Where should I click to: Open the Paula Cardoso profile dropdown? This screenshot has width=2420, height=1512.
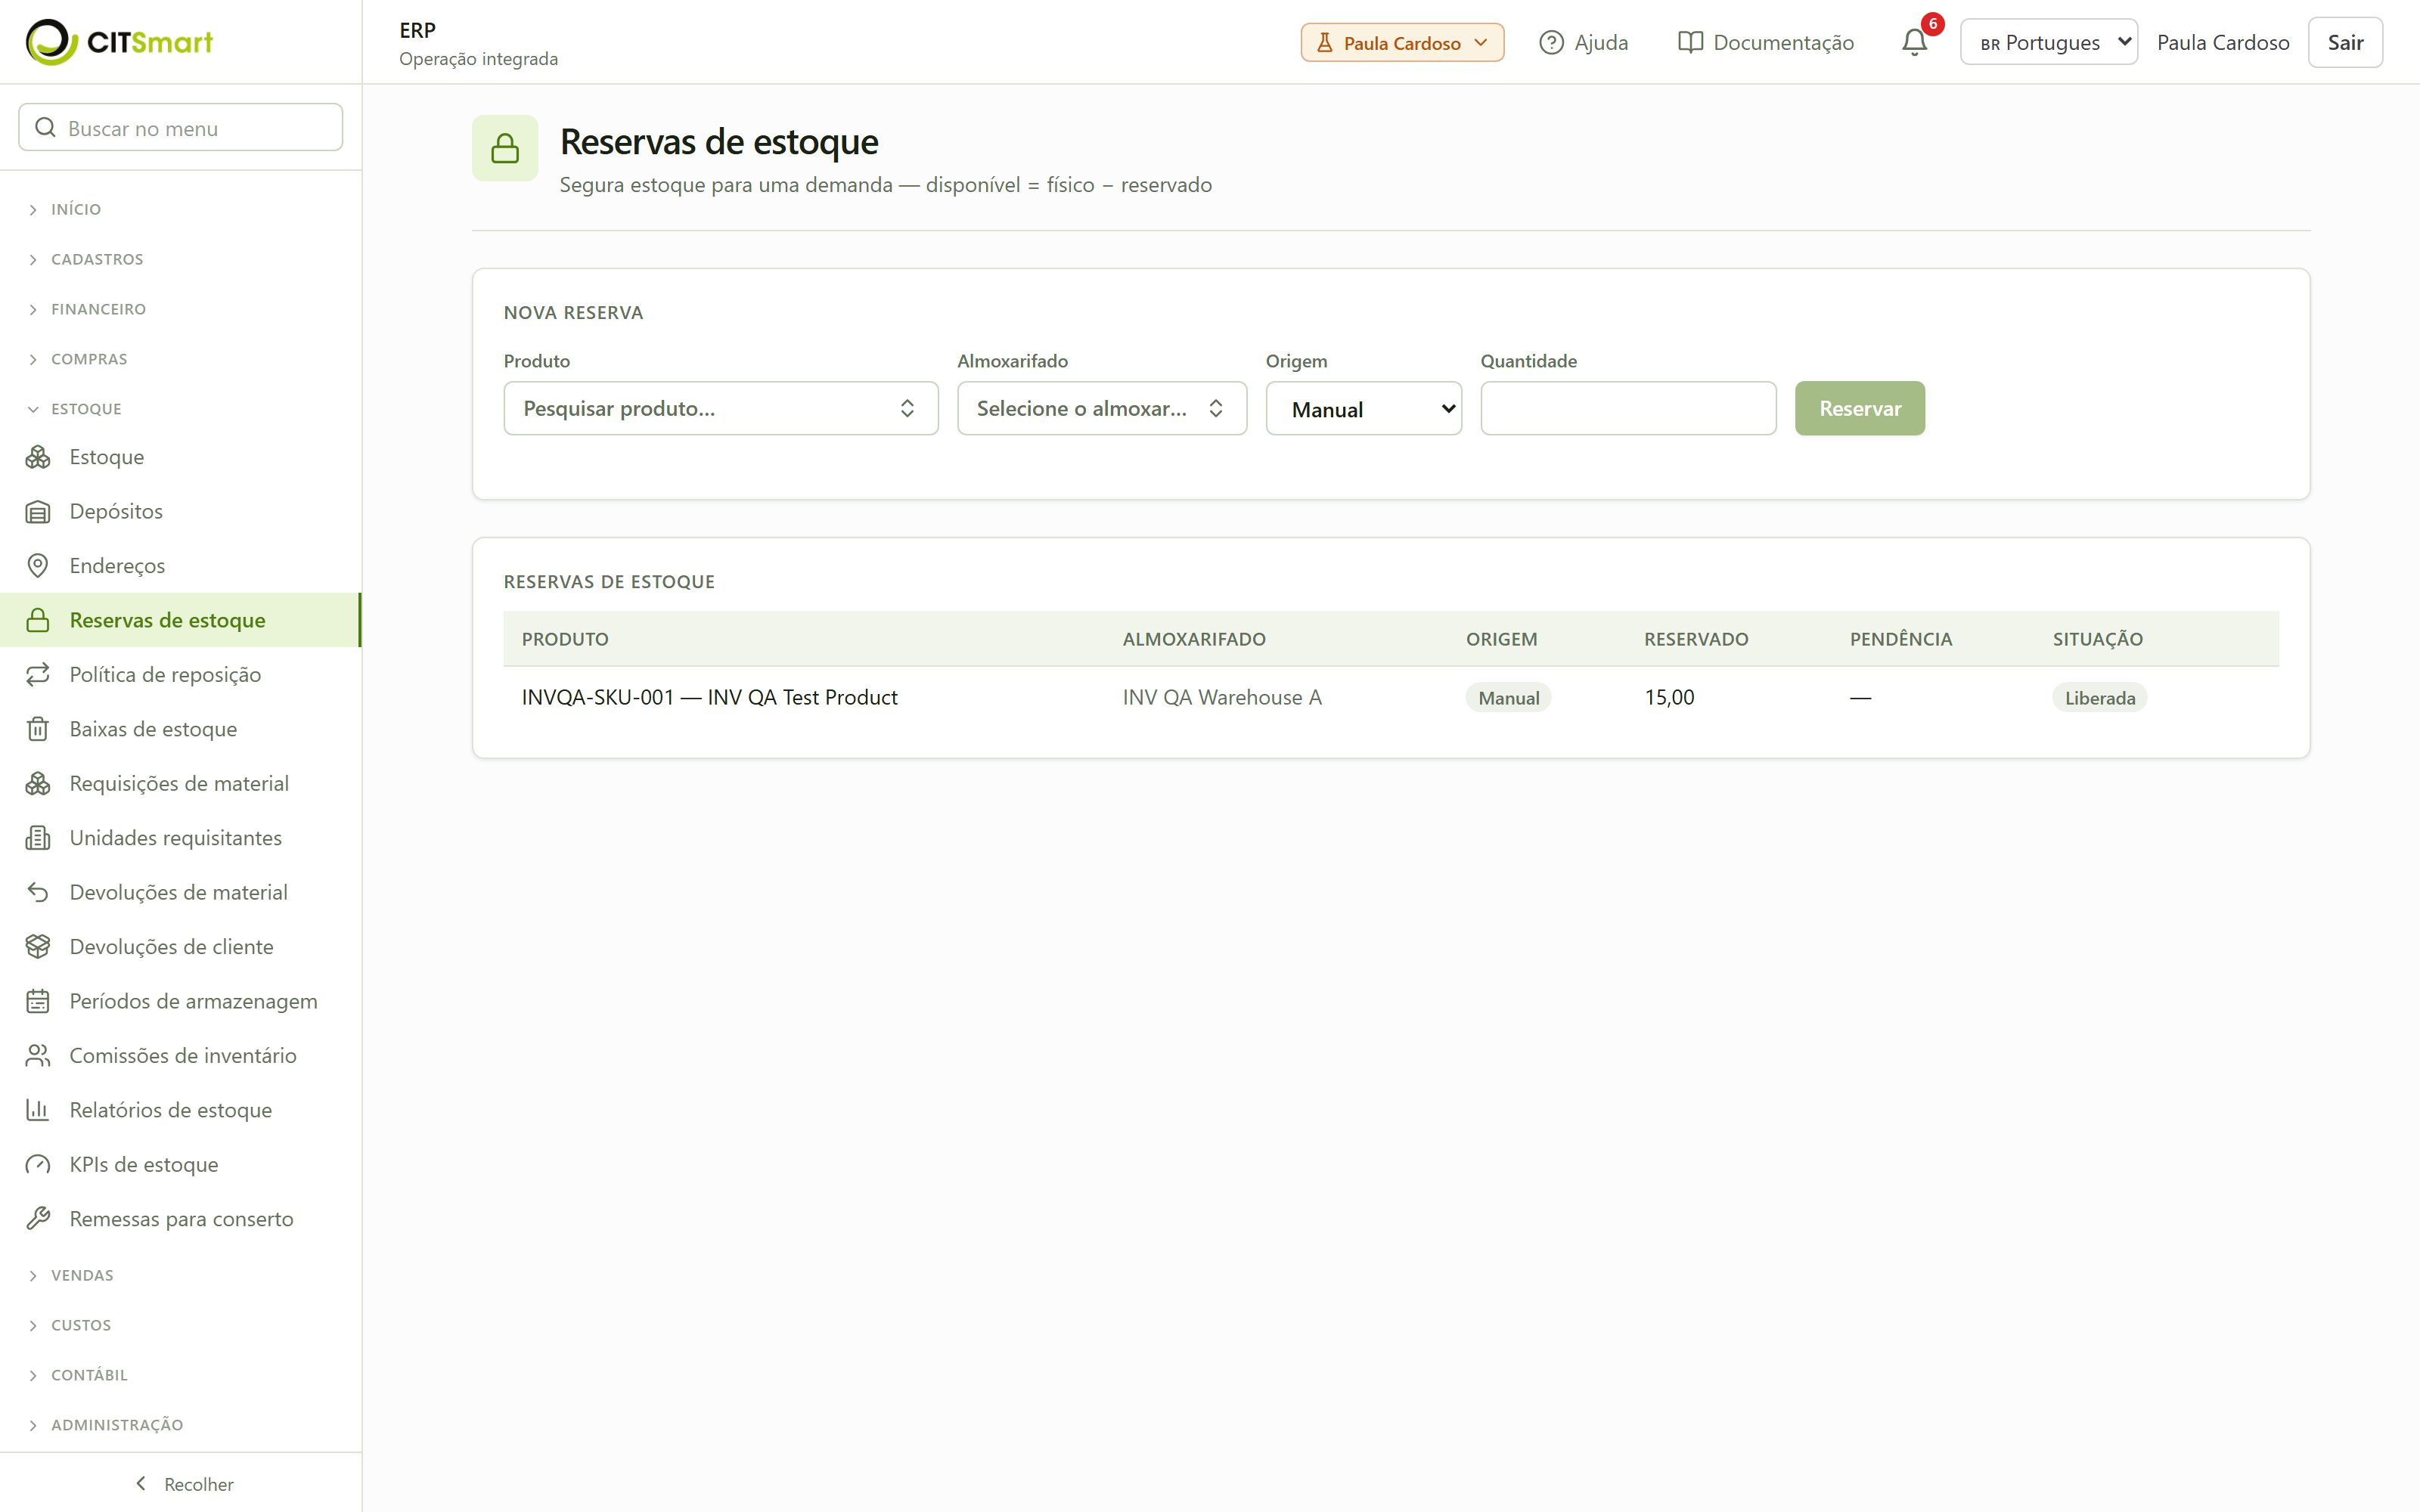1402,42
